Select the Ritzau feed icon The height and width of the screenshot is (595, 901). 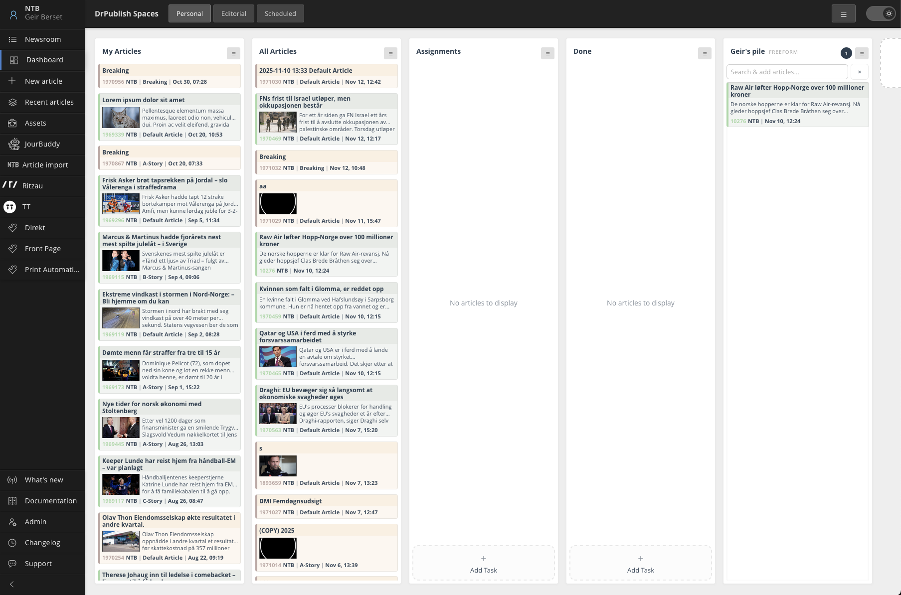click(x=11, y=185)
